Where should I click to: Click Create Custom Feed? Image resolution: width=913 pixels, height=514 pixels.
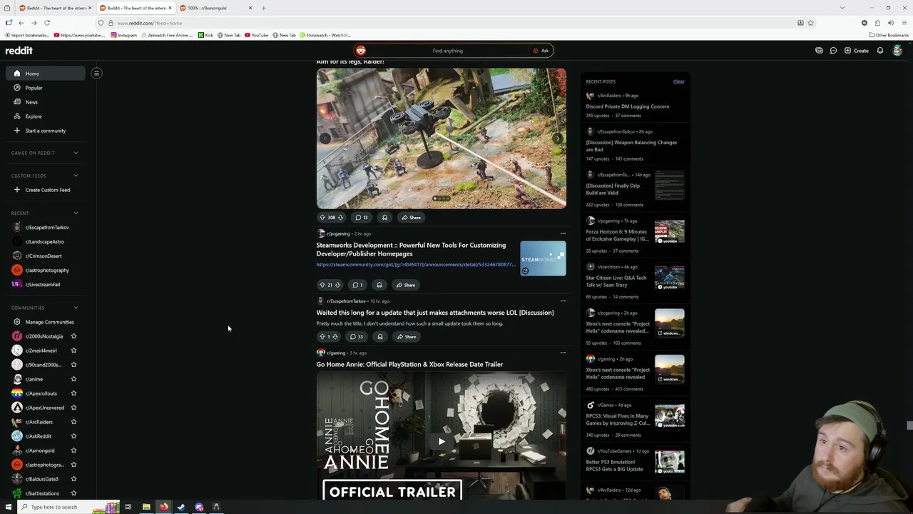pos(47,190)
